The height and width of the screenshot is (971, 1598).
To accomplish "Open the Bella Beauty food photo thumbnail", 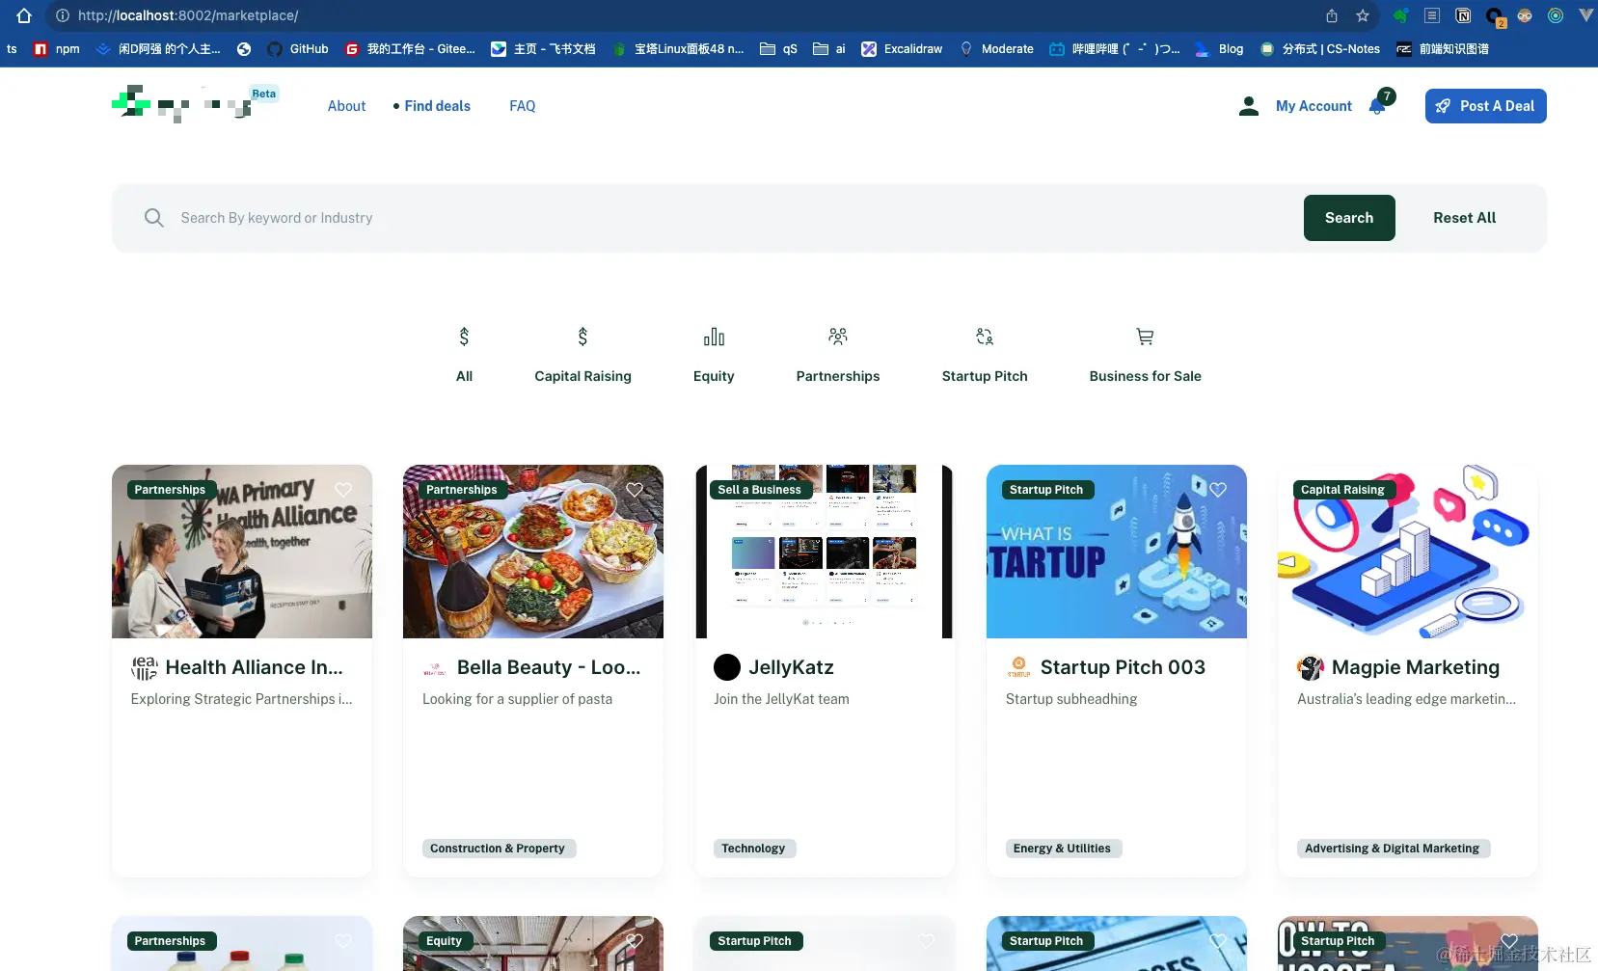I will tap(533, 552).
